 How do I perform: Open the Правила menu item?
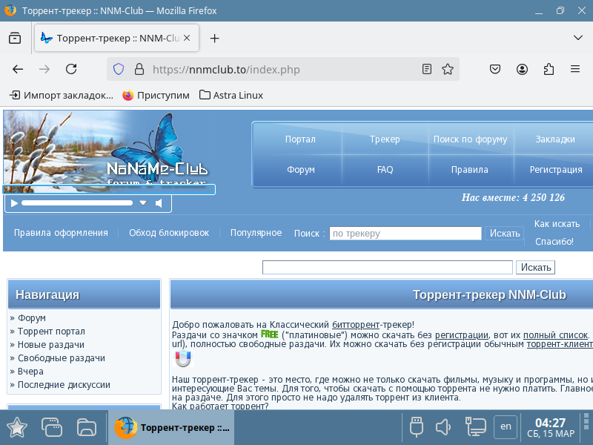click(x=470, y=170)
